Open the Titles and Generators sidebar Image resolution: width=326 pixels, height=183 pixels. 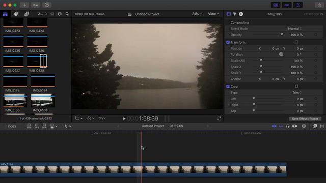26,14
